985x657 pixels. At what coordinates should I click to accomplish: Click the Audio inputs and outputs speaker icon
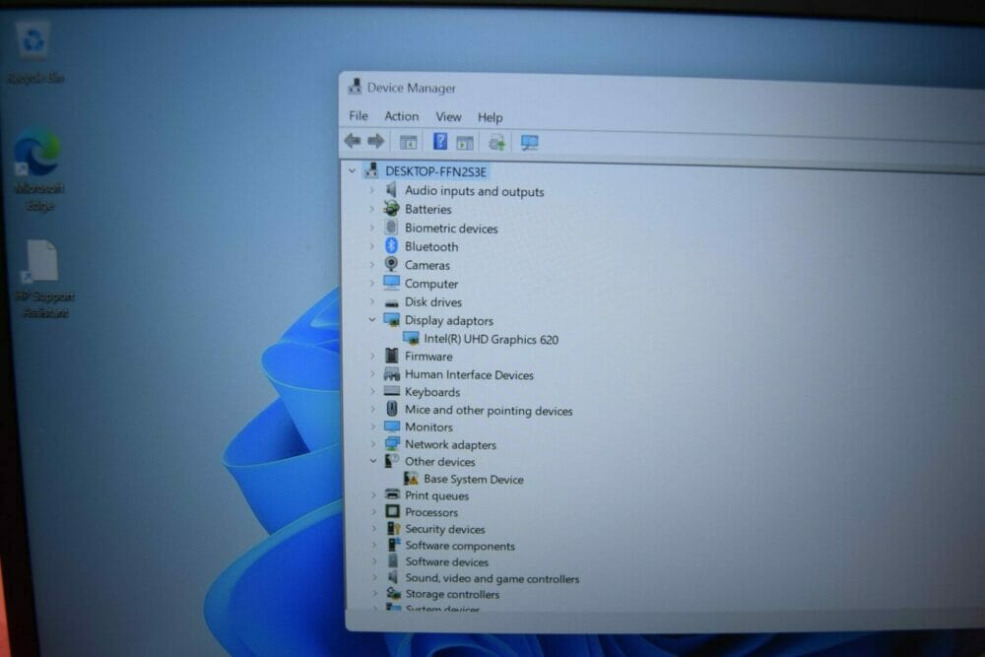tap(391, 189)
